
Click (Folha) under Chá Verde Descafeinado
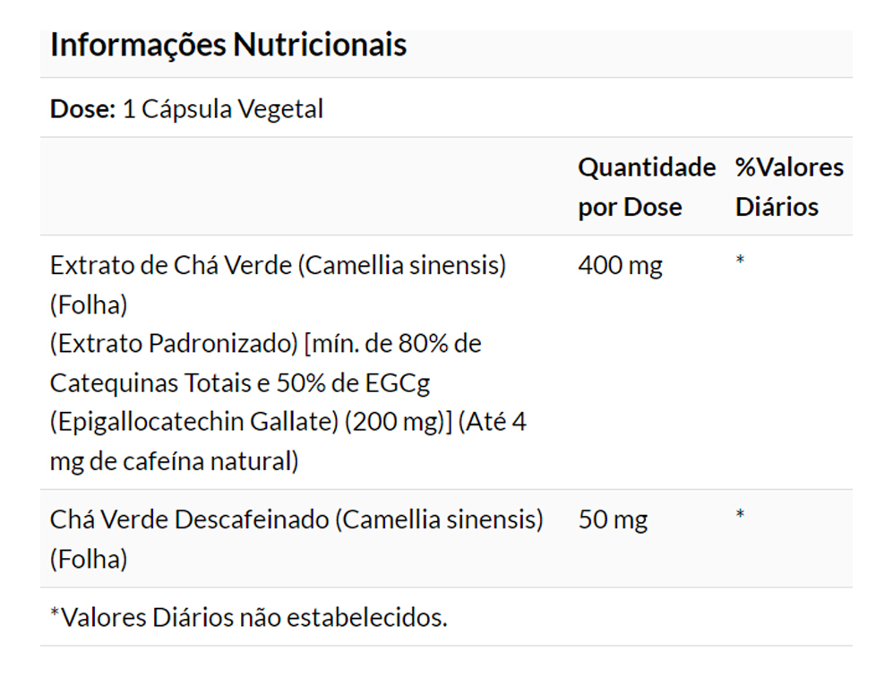click(x=89, y=560)
